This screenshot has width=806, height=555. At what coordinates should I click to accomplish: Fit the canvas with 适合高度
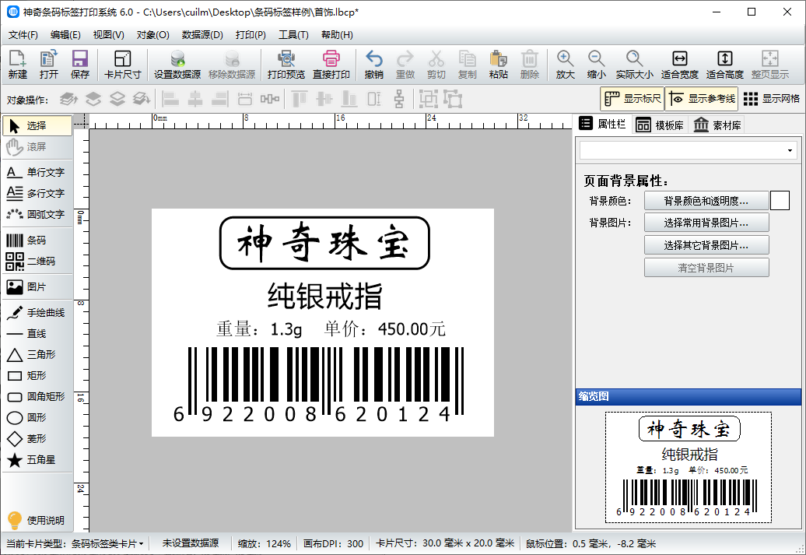click(725, 65)
